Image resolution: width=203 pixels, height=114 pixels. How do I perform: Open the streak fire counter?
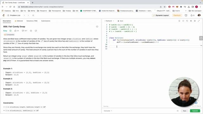[193, 16]
